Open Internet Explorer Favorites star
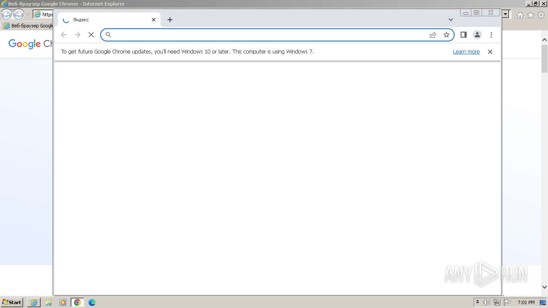The width and height of the screenshot is (548, 308). click(531, 15)
